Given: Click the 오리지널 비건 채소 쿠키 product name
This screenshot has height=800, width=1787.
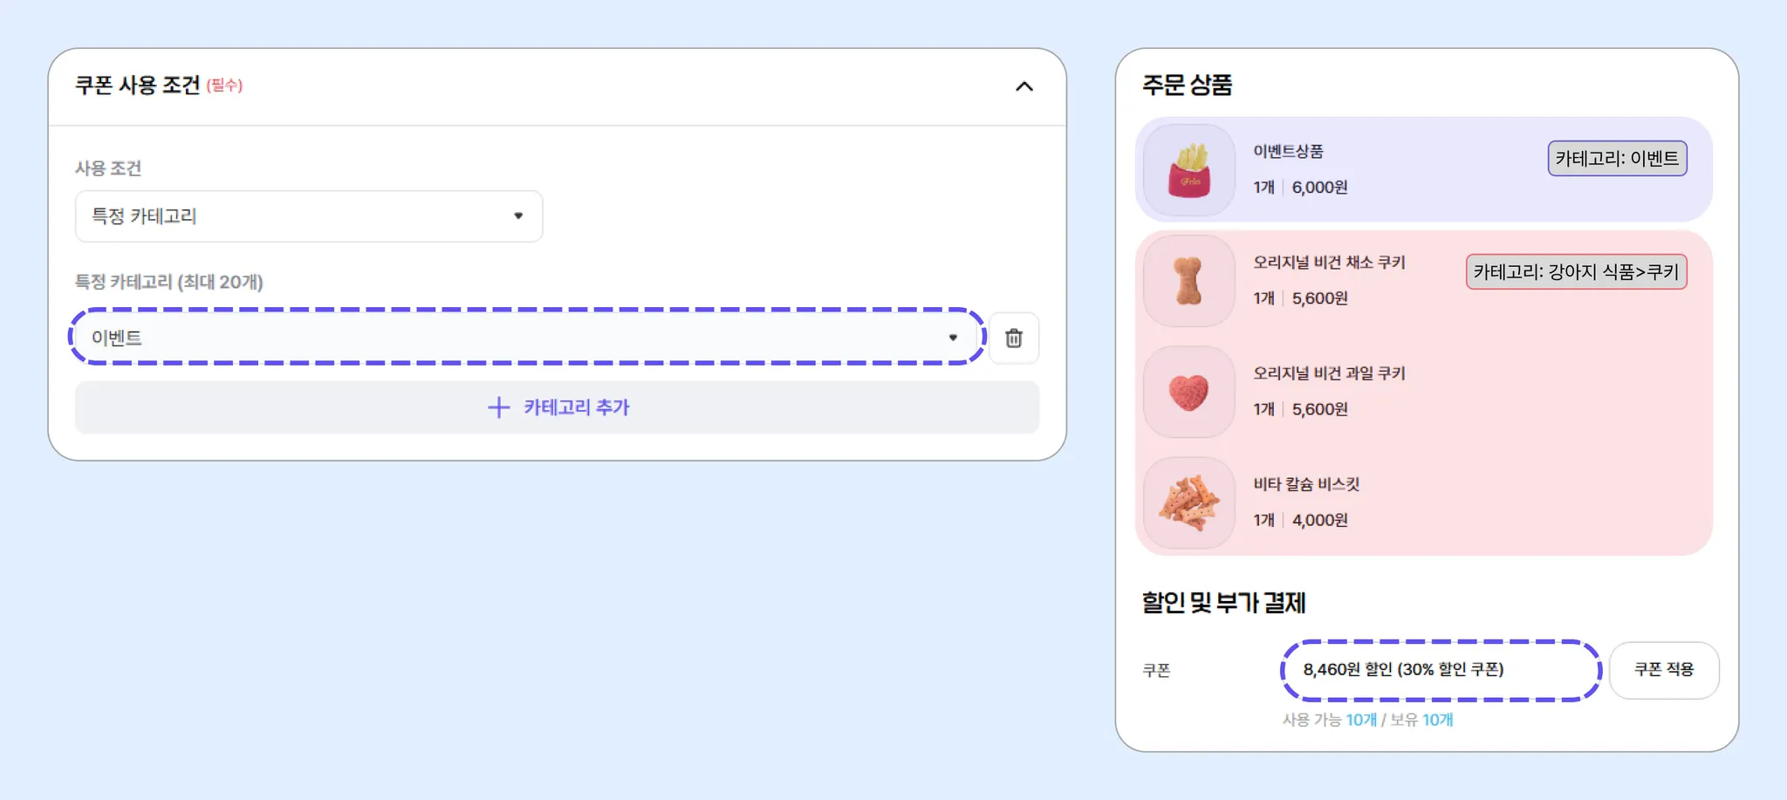Looking at the screenshot, I should tap(1329, 263).
